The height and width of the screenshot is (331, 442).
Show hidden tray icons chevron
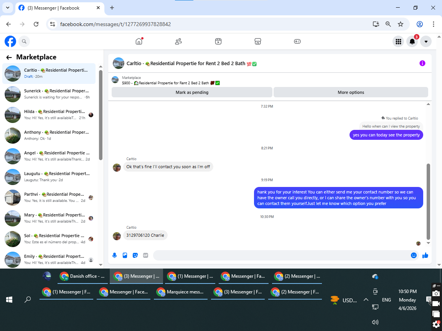pos(366,300)
